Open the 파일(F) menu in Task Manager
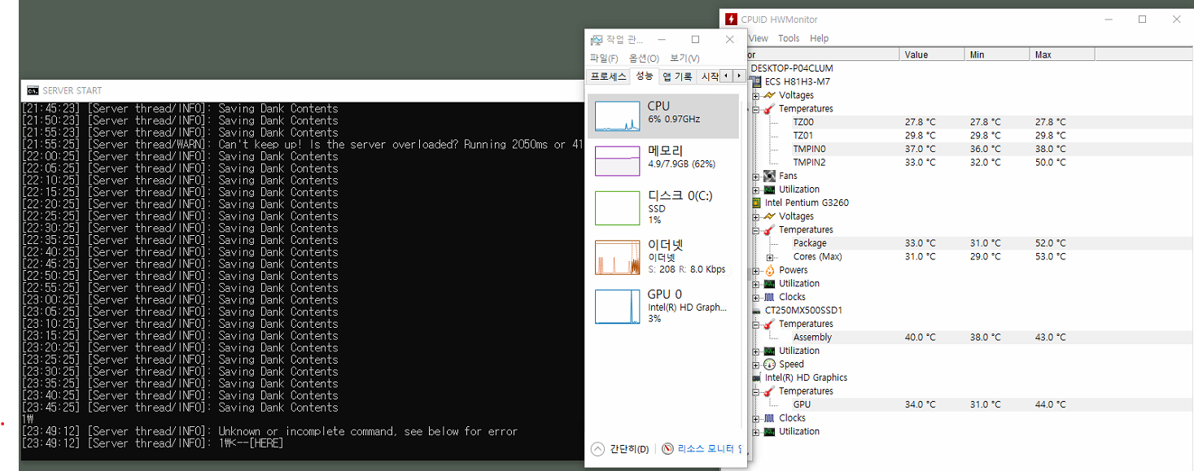 coord(604,59)
